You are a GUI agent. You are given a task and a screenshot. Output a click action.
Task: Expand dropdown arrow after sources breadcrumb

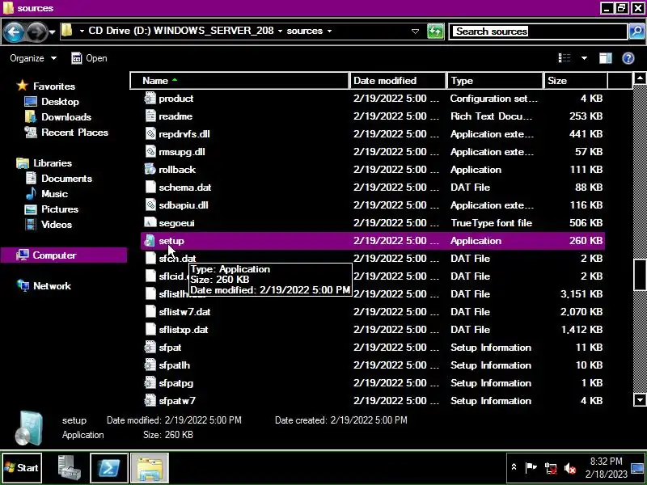tap(329, 32)
